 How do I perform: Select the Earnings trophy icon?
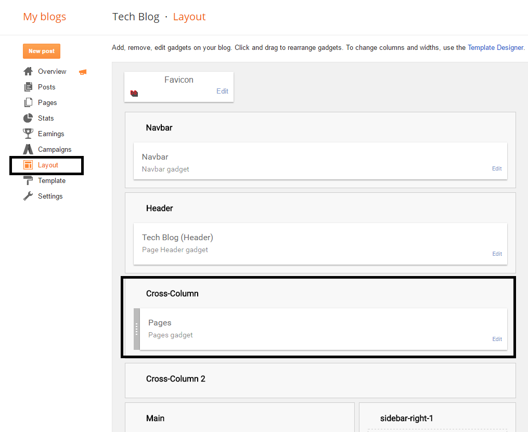(x=28, y=134)
